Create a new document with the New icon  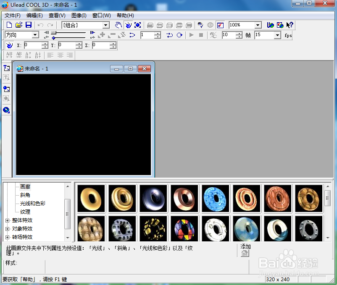coord(9,25)
